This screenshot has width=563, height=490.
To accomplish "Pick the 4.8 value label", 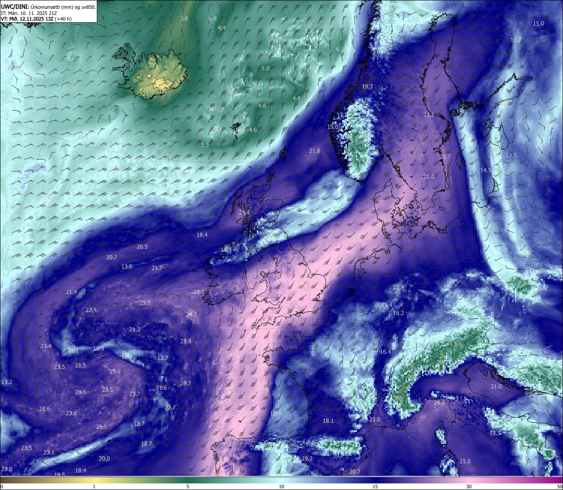I will click(262, 106).
